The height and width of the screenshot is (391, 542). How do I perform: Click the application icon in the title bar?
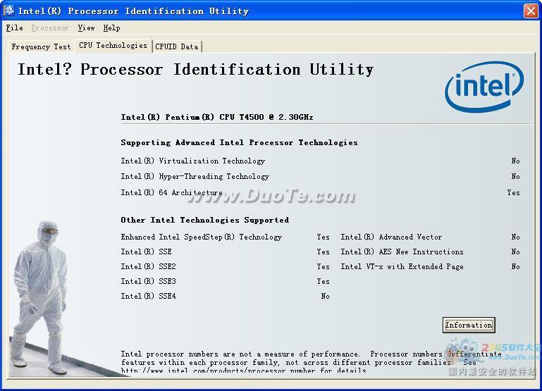(8, 11)
